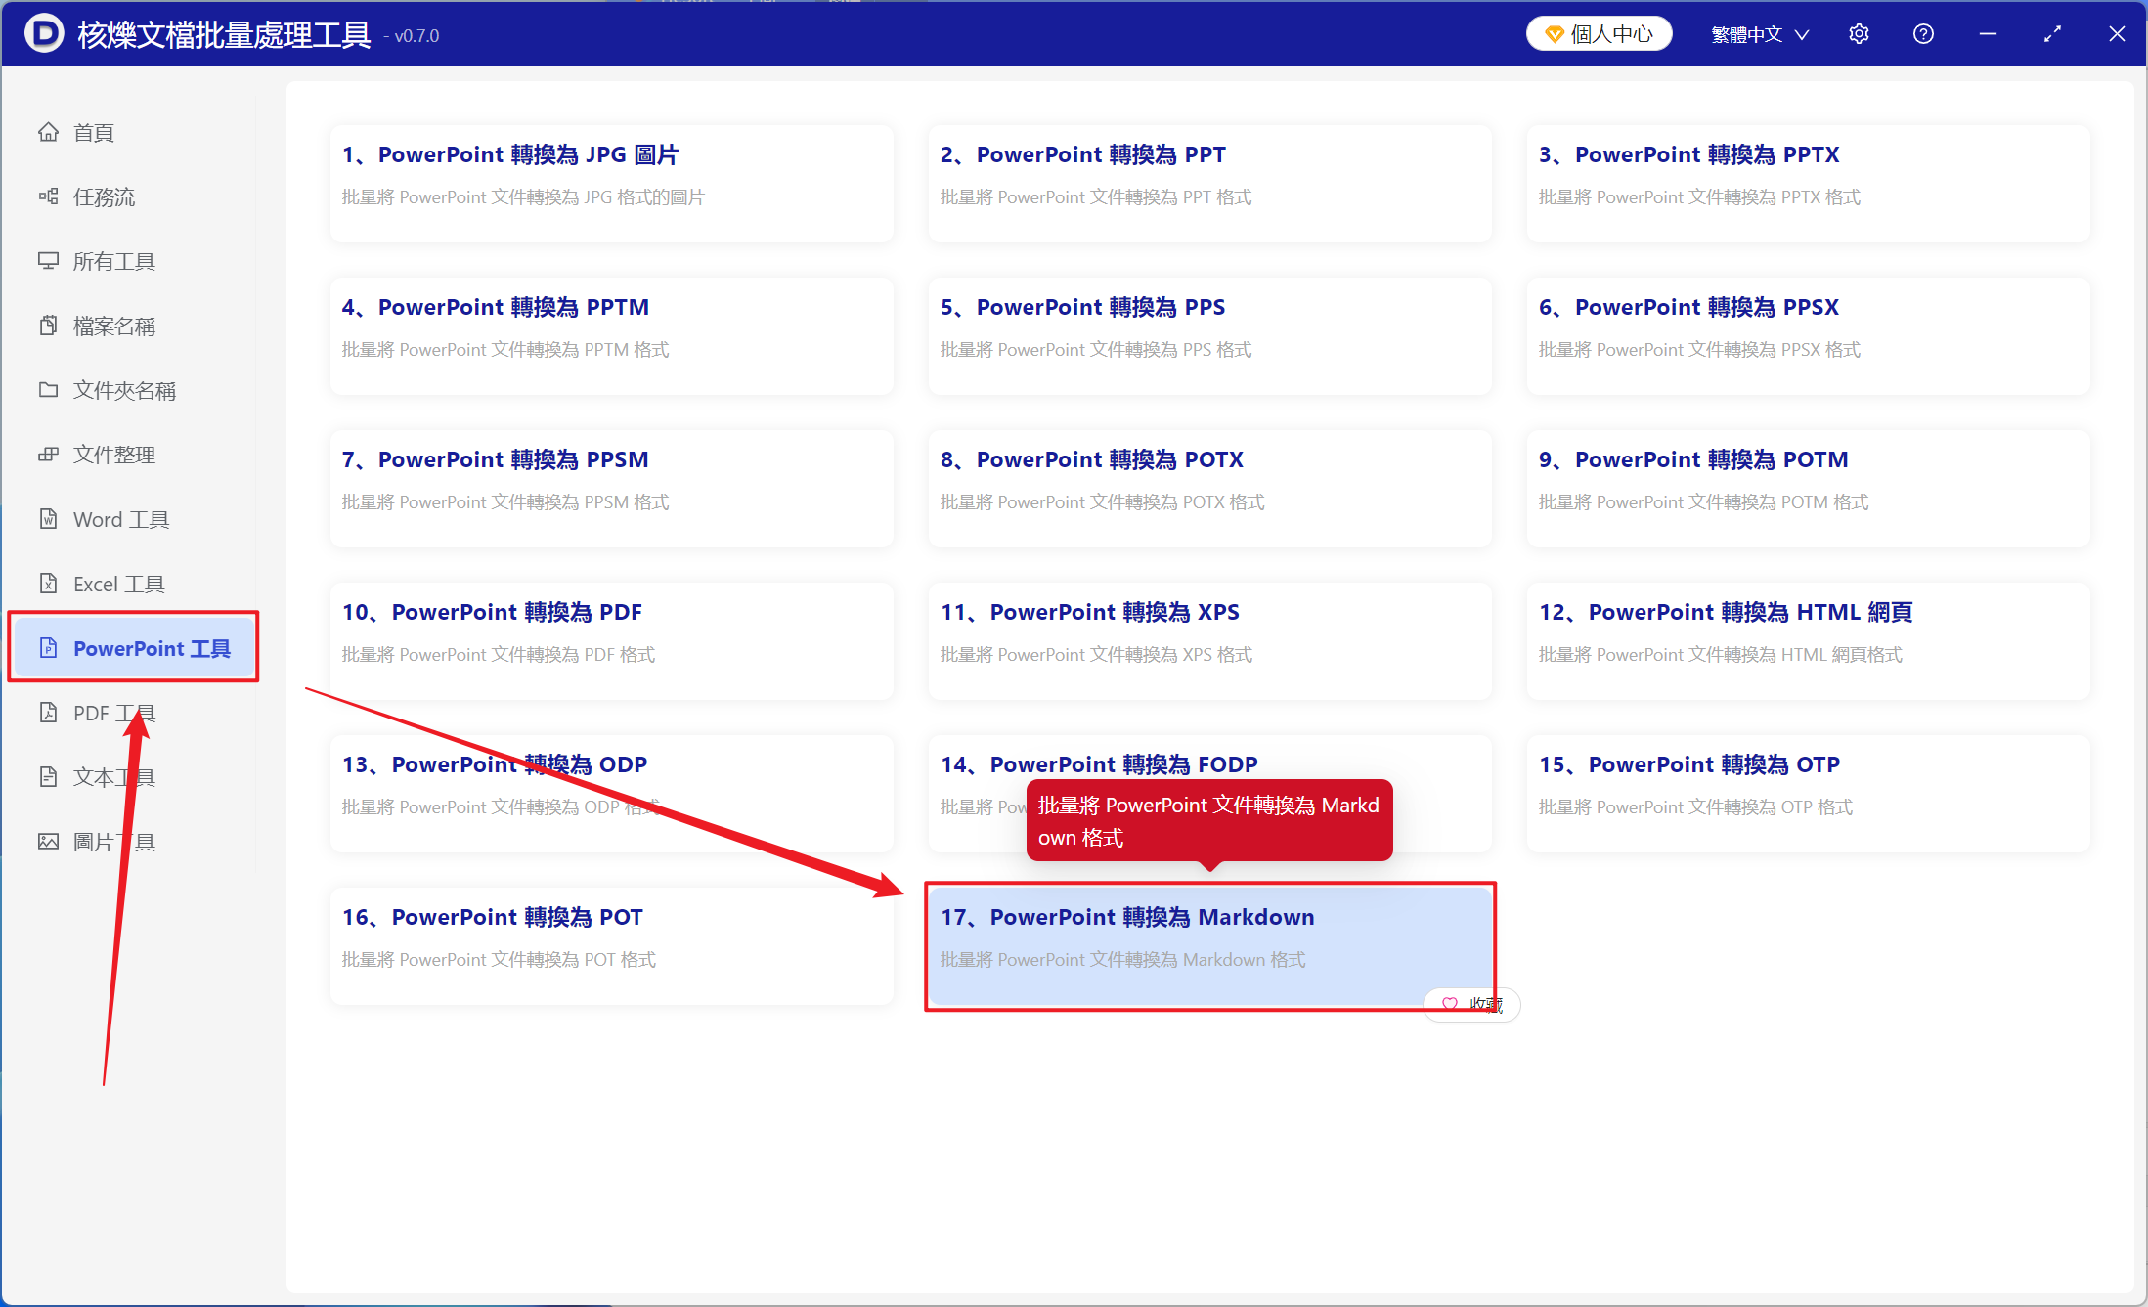Open PowerPoint 轉換為 POT tool card
Image resolution: width=2148 pixels, height=1307 pixels.
[x=612, y=946]
